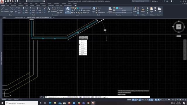Select the Line drawing tool
Viewport: 187px width, 105px height.
click(x=2, y=9)
